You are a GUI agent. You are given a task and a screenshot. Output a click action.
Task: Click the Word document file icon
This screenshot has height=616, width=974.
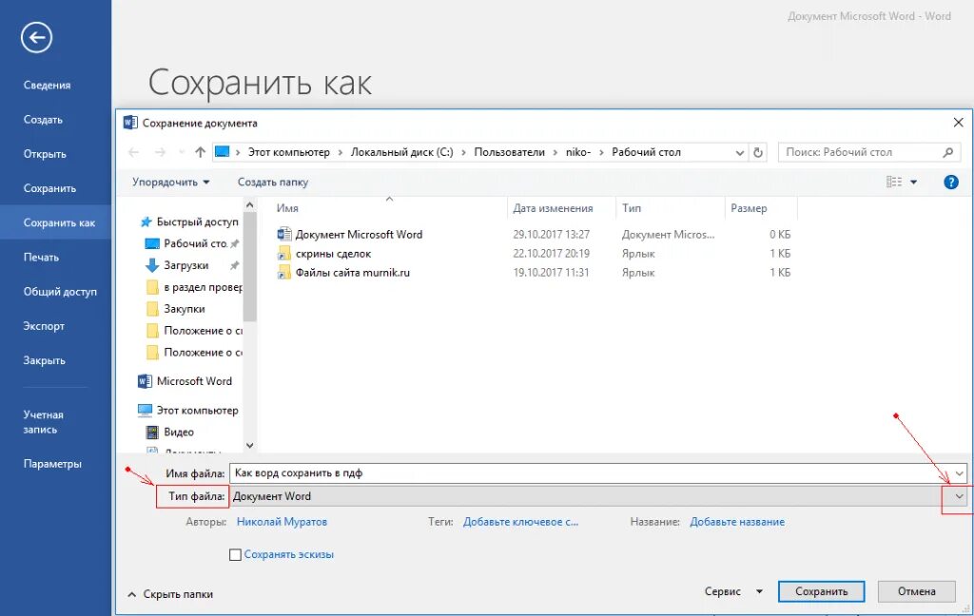click(x=284, y=234)
